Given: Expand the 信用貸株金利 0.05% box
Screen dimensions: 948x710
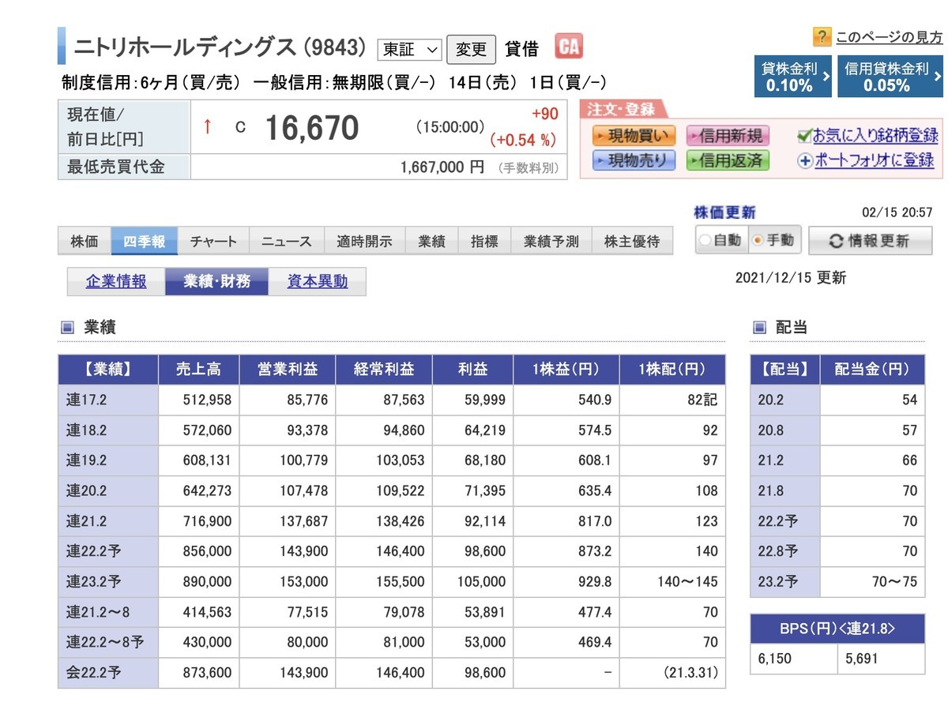Looking at the screenshot, I should click(890, 76).
